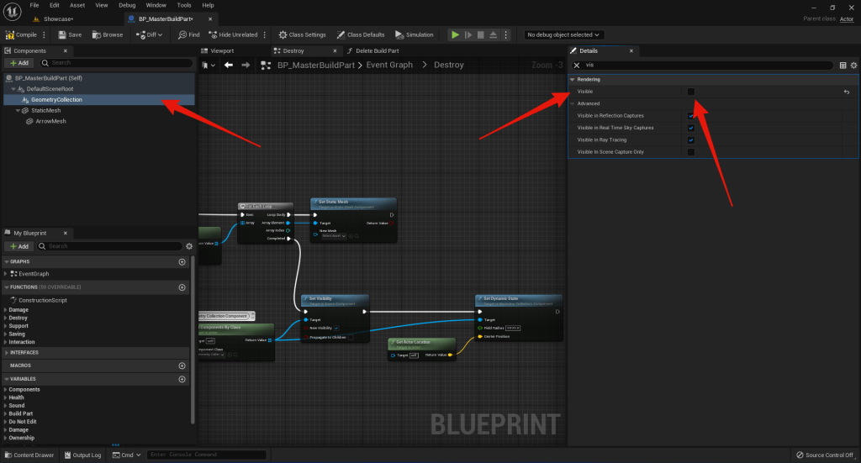Save the blueprint with Save icon
This screenshot has height=463, width=861.
(69, 34)
